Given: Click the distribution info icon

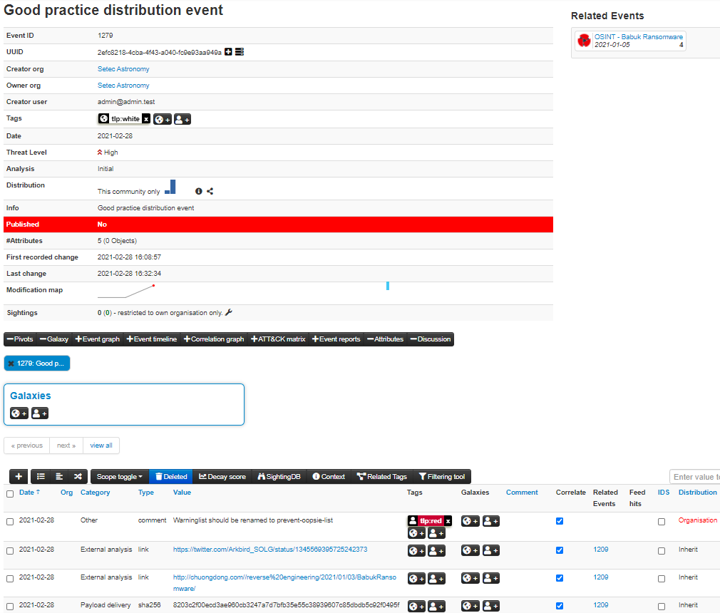Looking at the screenshot, I should click(x=199, y=191).
